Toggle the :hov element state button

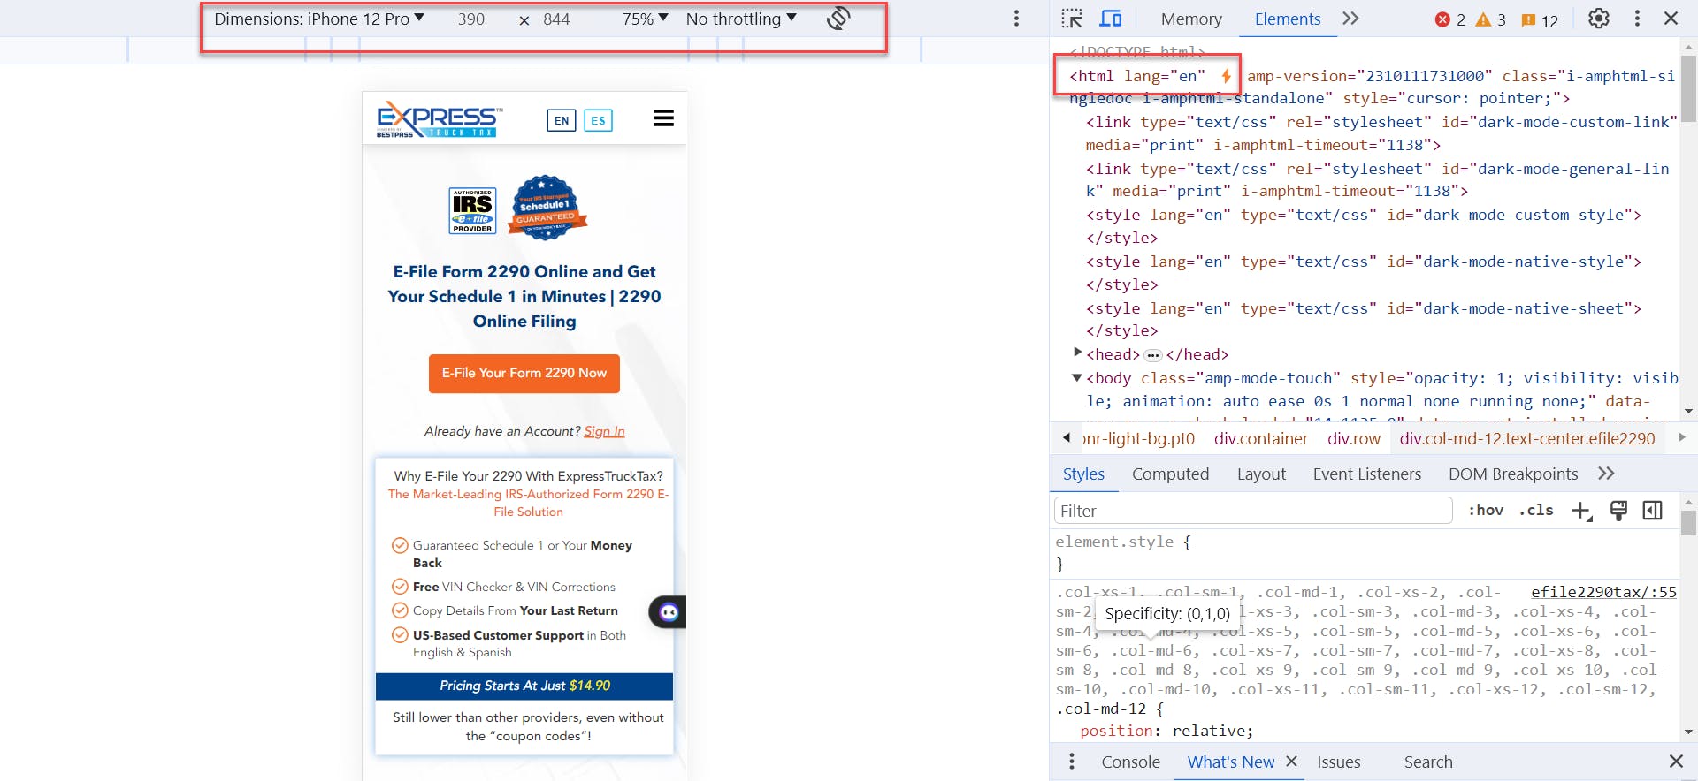point(1485,511)
